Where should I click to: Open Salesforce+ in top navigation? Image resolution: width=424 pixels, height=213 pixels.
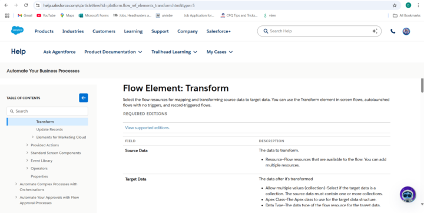[218, 31]
